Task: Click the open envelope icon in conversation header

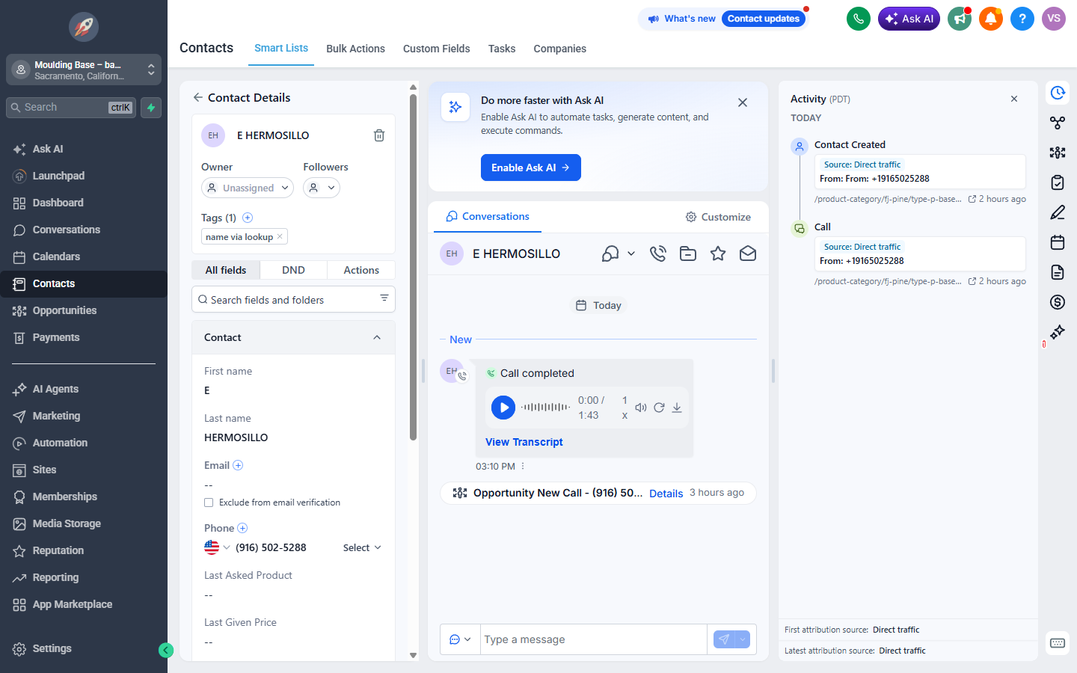Action: [748, 253]
